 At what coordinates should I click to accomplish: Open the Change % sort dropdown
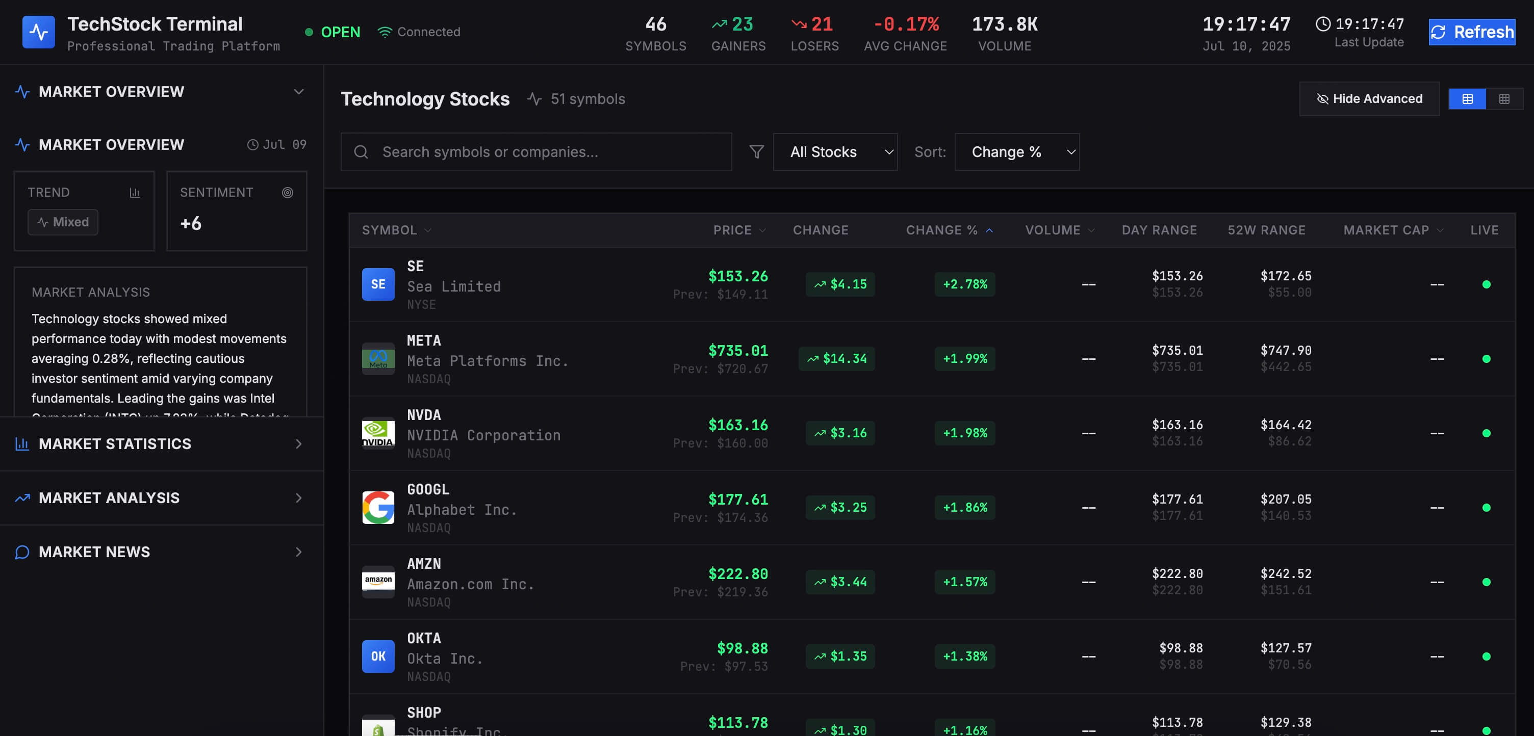click(x=1016, y=152)
